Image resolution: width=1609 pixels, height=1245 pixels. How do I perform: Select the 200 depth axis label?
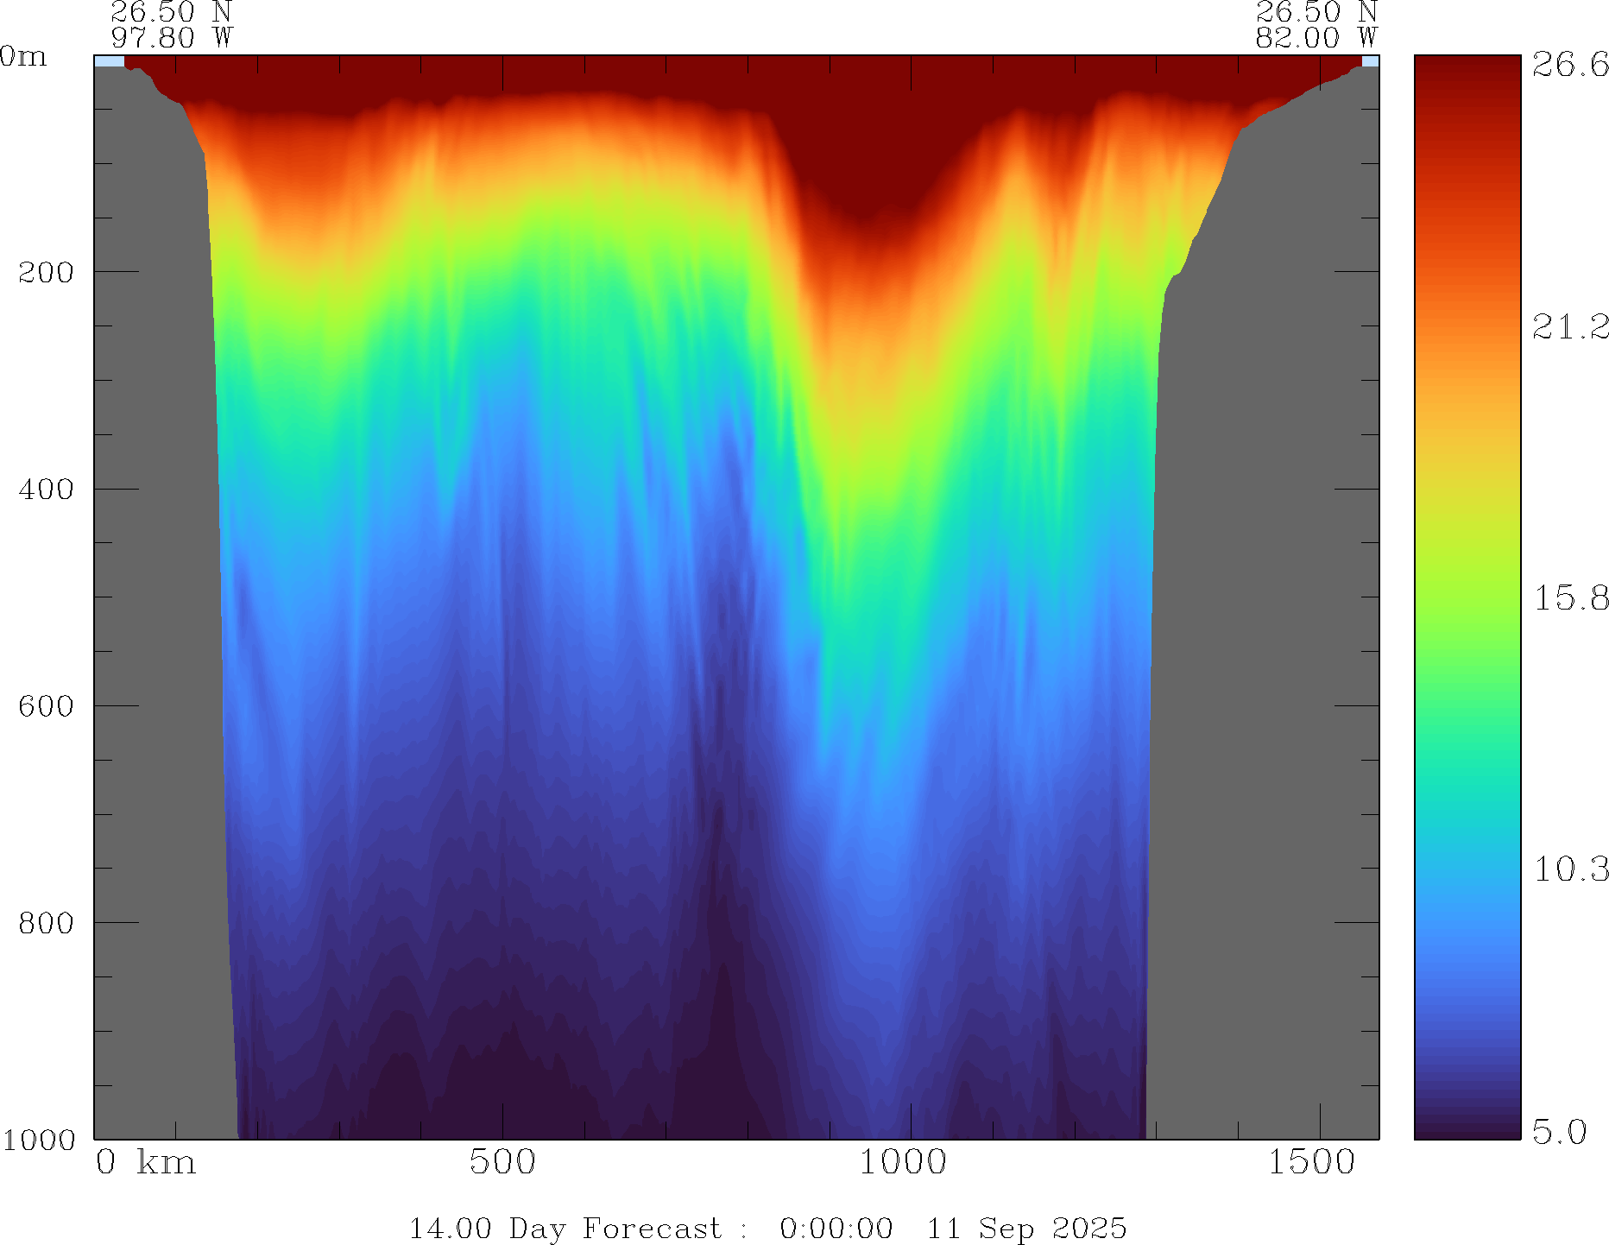tap(46, 273)
